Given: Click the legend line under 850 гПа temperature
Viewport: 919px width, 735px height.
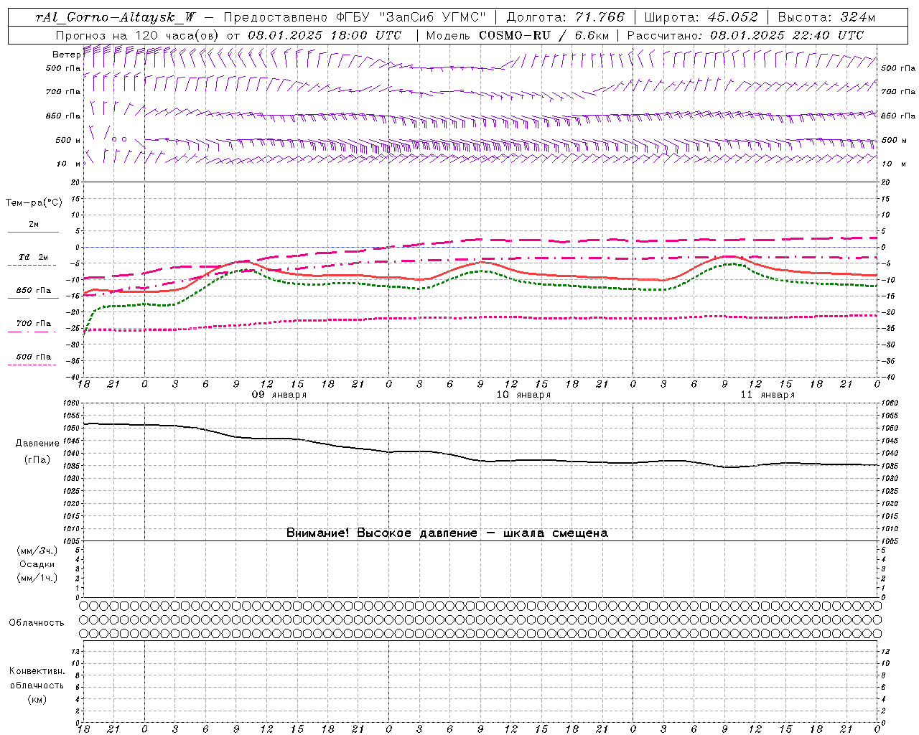Looking at the screenshot, I should pos(33,298).
